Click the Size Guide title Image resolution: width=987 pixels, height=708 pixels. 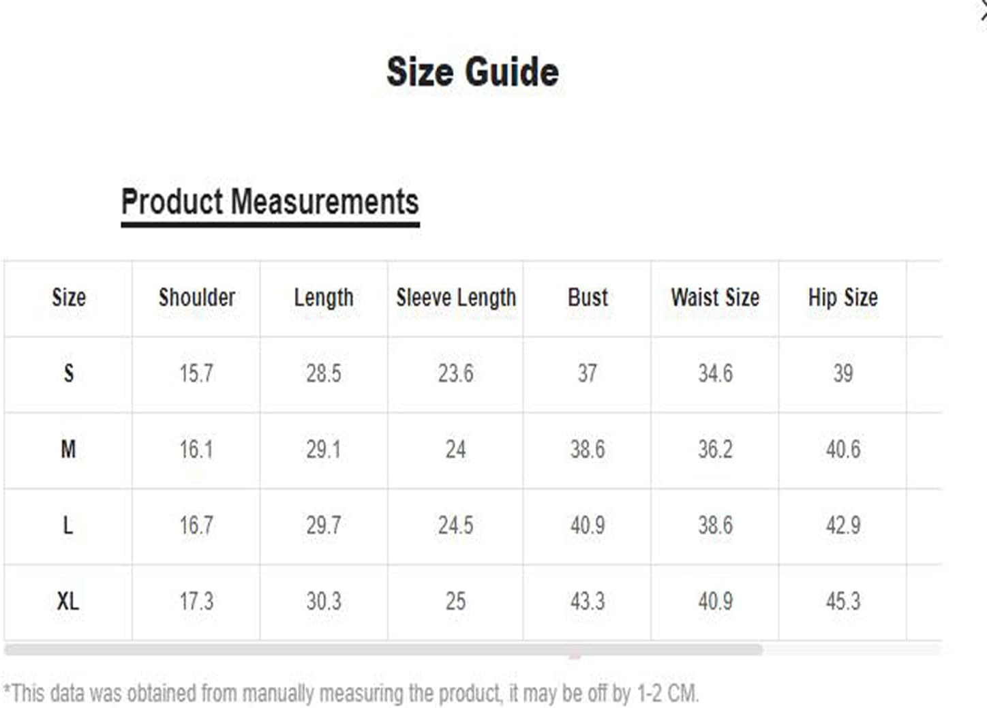473,72
